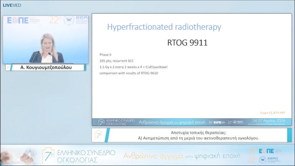
Task: Click the slide title Hyperfractionated radiotherapy
Action: point(164,27)
